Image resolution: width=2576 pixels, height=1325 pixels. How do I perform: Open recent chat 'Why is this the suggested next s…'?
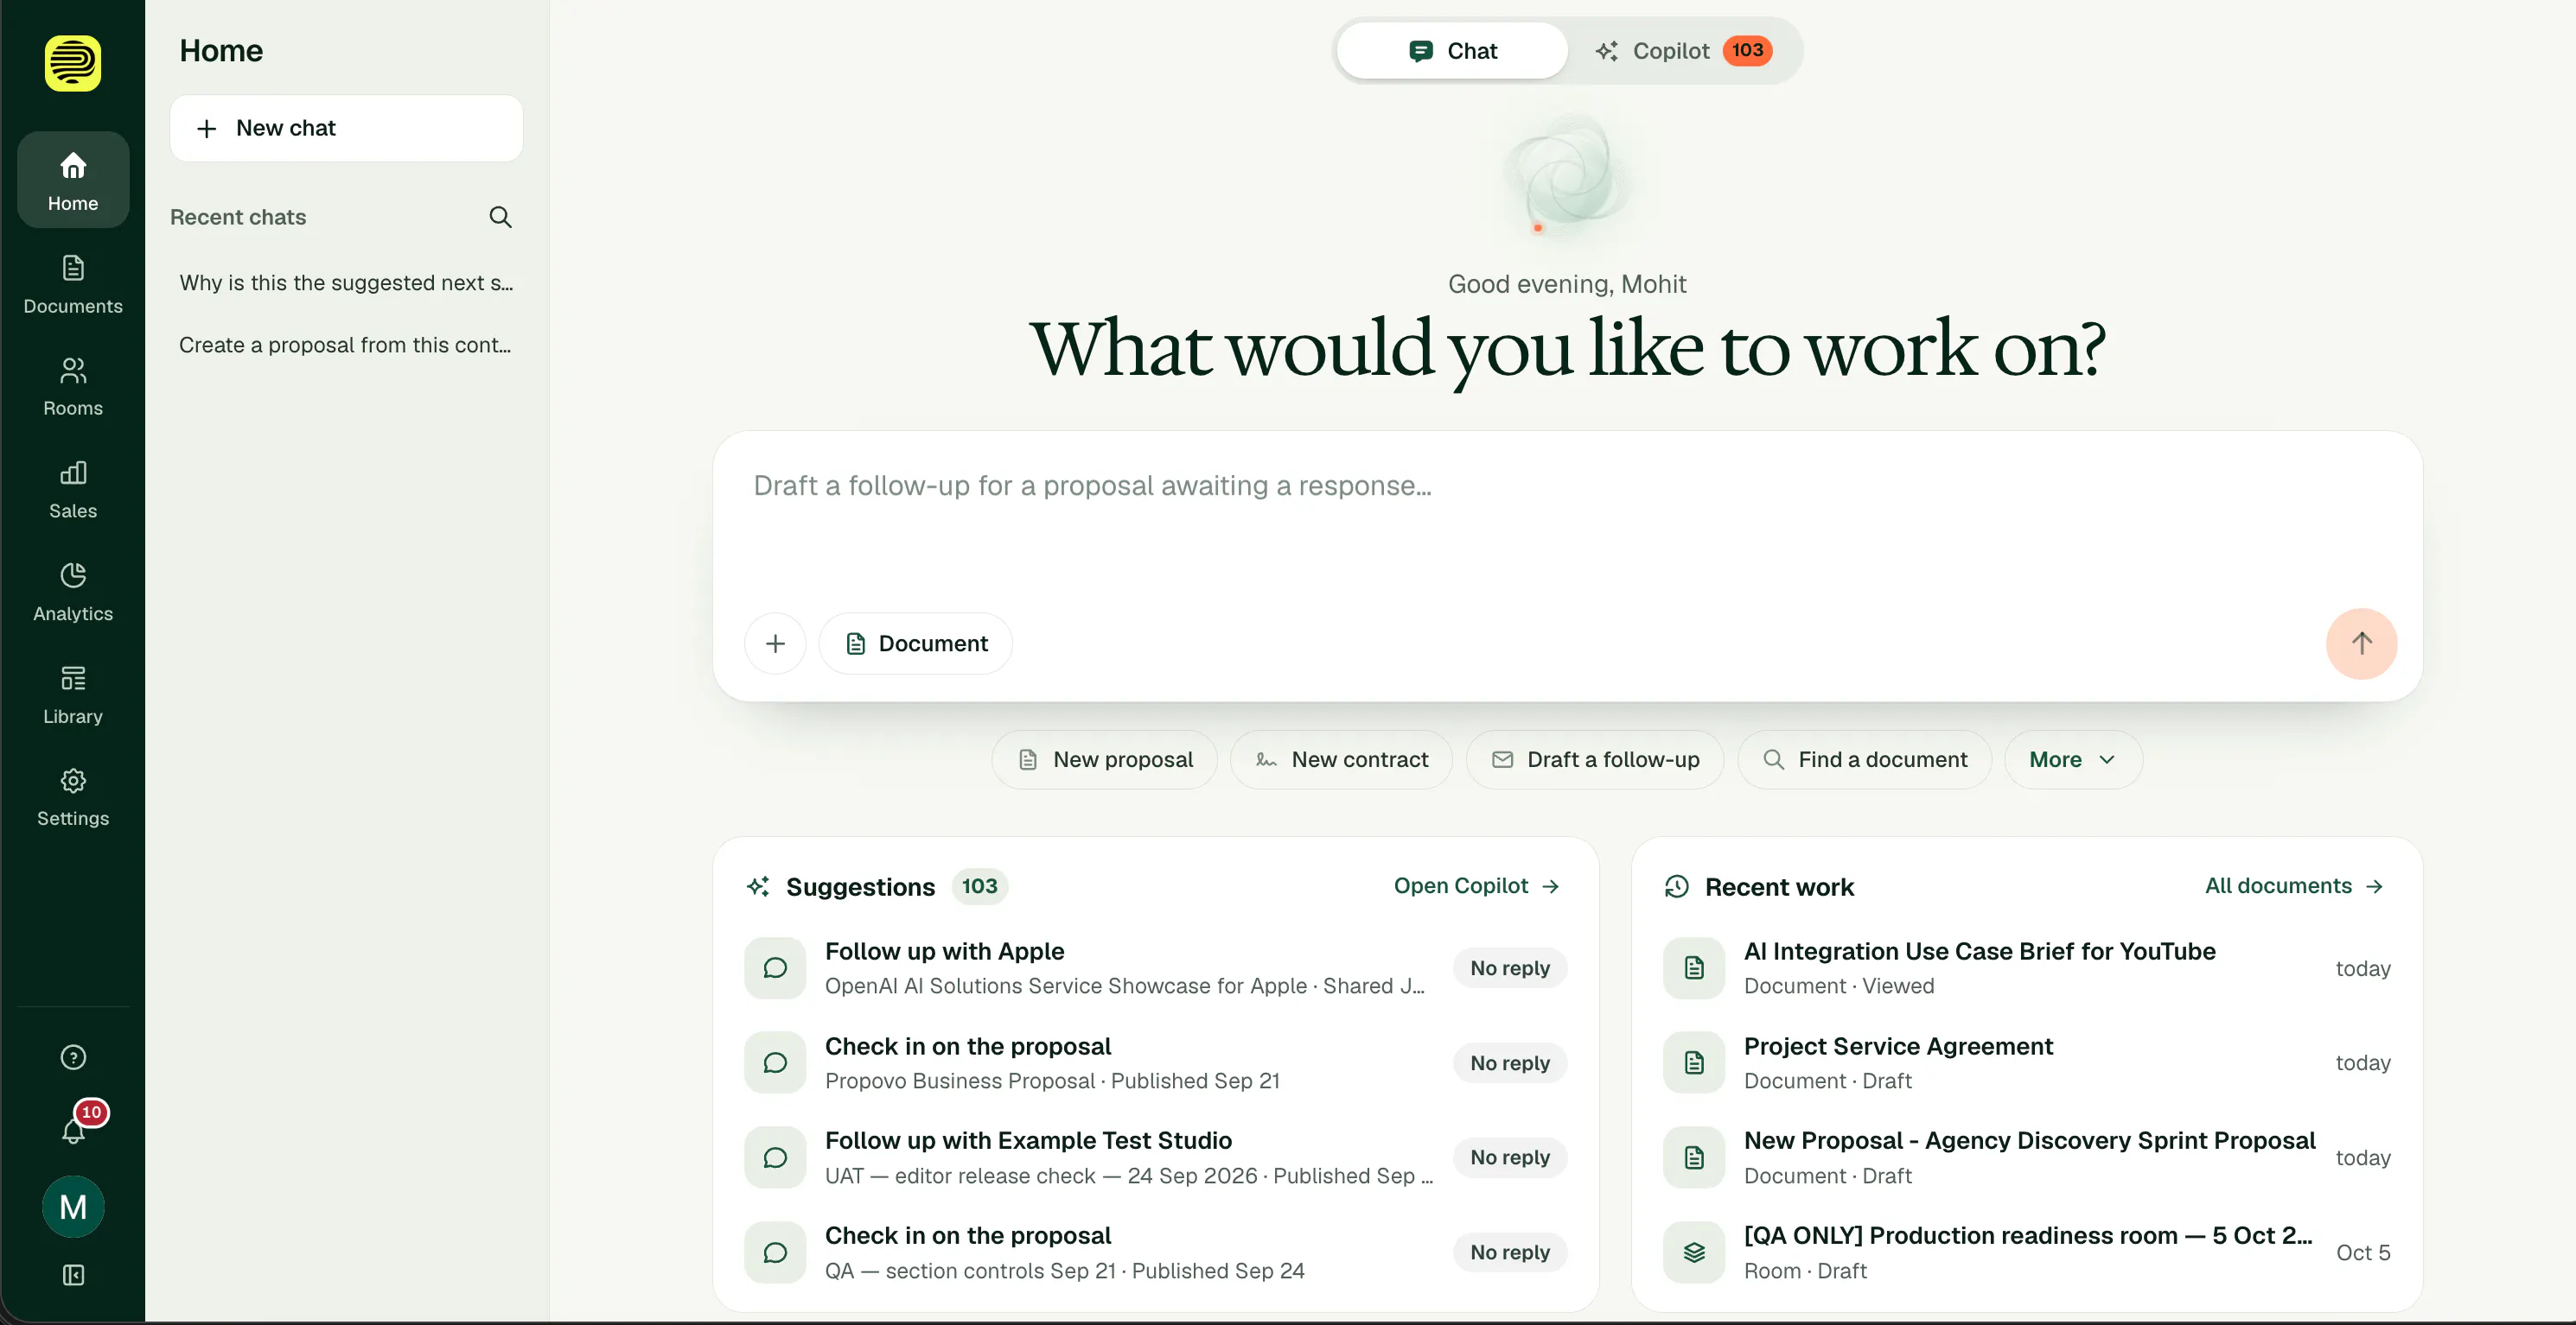pyautogui.click(x=346, y=282)
